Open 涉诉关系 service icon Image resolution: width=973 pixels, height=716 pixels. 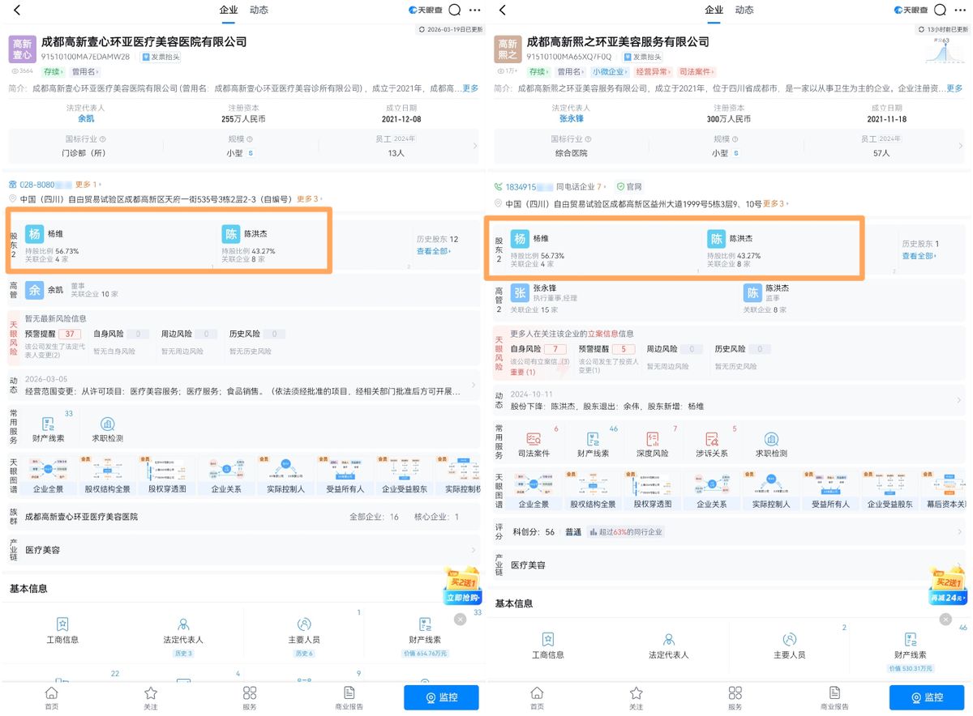(x=712, y=445)
